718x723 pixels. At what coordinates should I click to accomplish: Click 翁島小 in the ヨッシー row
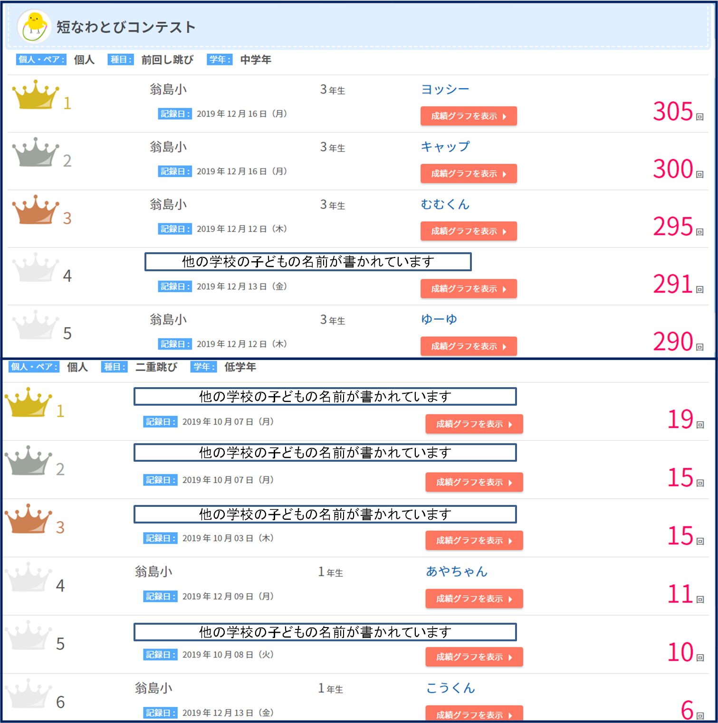[168, 89]
